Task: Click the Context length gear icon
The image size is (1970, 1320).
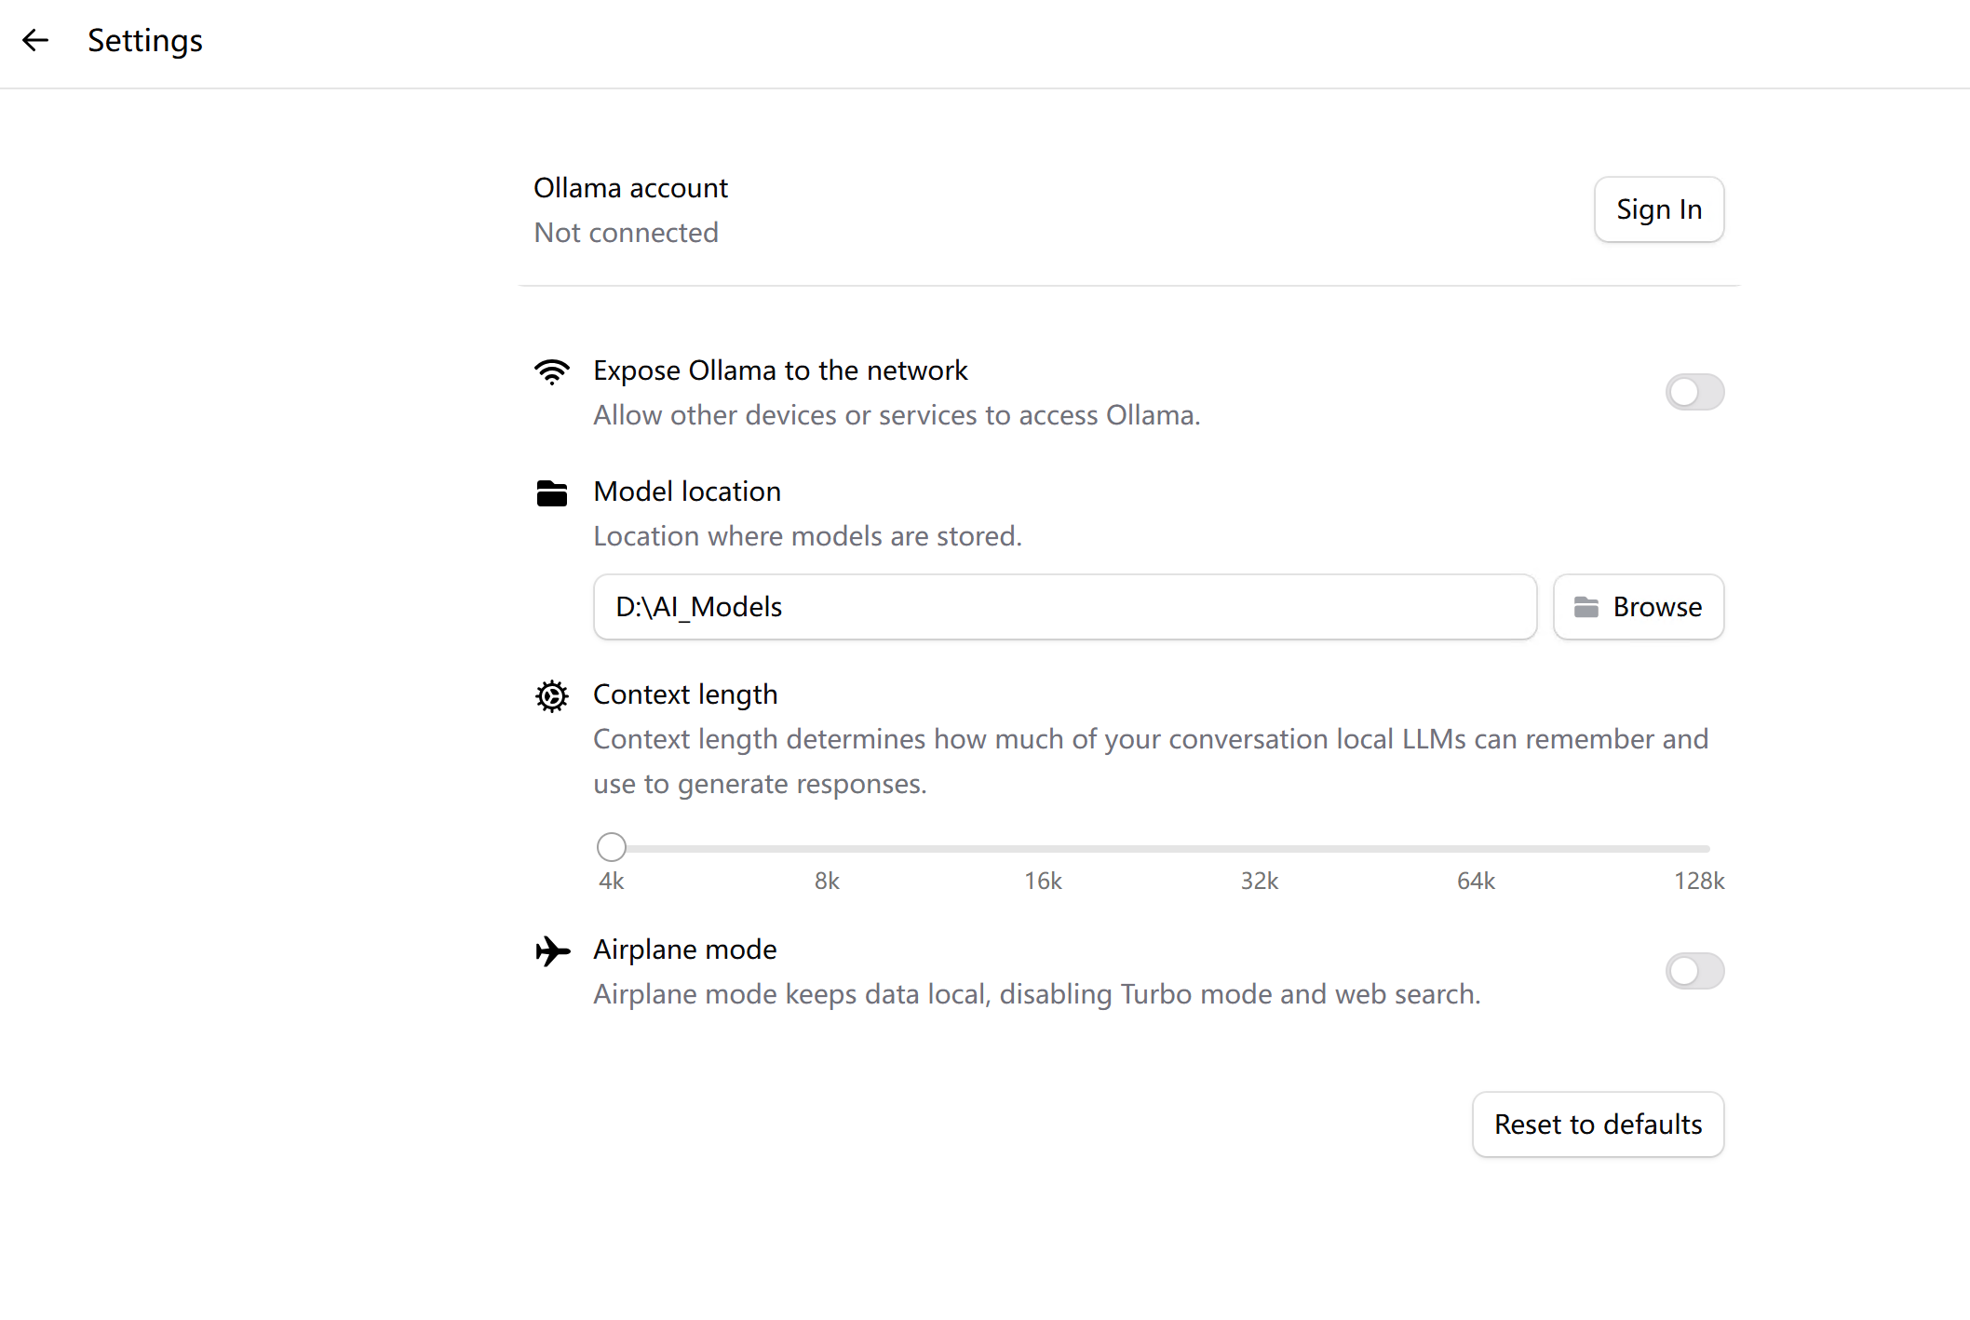Action: [x=552, y=695]
